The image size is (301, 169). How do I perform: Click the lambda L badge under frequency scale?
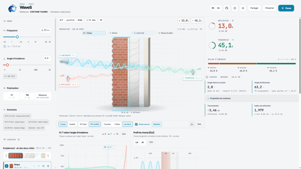click(4, 46)
